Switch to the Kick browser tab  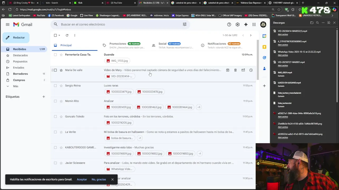(x=88, y=3)
